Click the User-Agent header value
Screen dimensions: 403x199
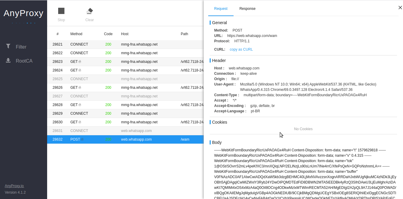point(308,87)
